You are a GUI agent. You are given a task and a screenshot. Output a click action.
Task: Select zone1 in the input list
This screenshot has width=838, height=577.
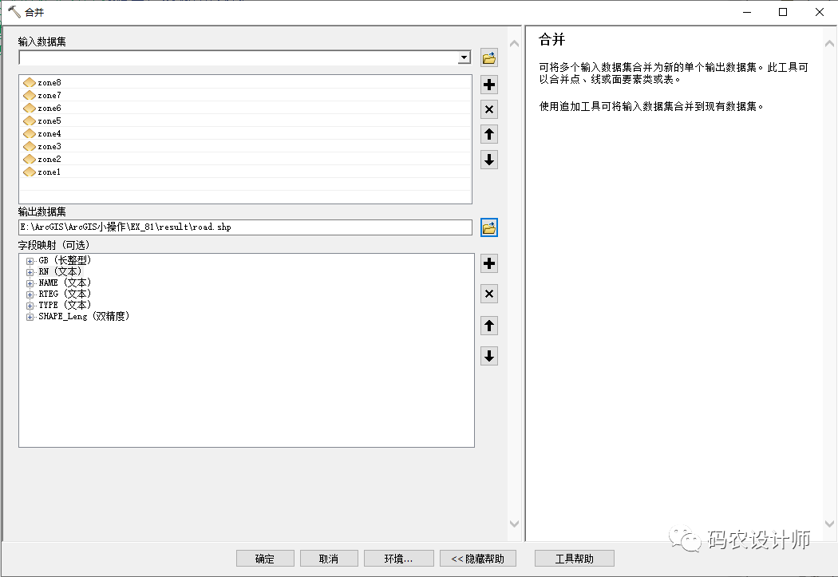(x=49, y=172)
